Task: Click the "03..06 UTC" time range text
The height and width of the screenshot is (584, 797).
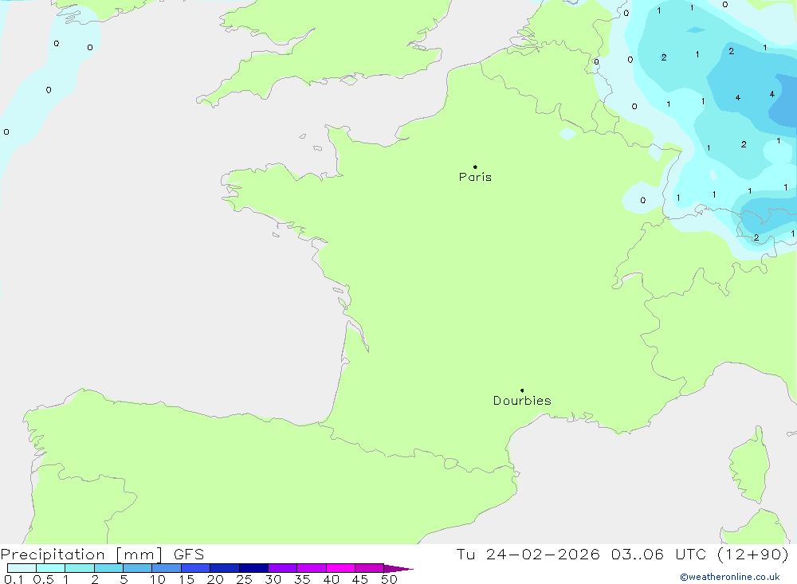Action: (x=650, y=555)
